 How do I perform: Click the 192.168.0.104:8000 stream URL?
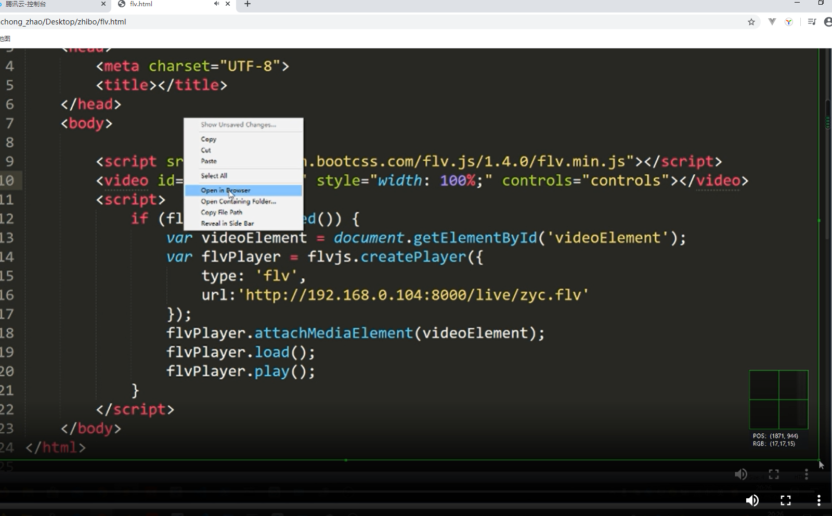(413, 295)
